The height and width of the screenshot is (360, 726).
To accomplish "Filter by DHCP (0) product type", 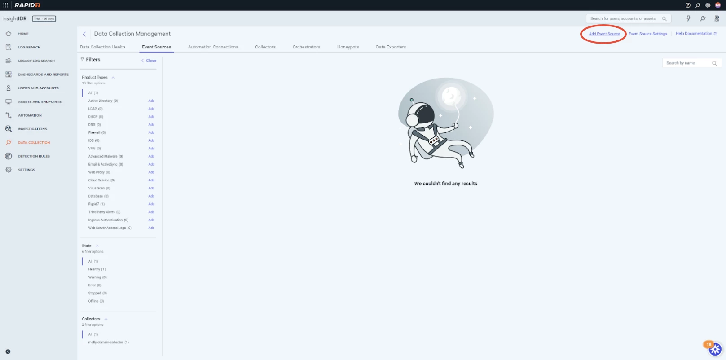I will pos(96,117).
